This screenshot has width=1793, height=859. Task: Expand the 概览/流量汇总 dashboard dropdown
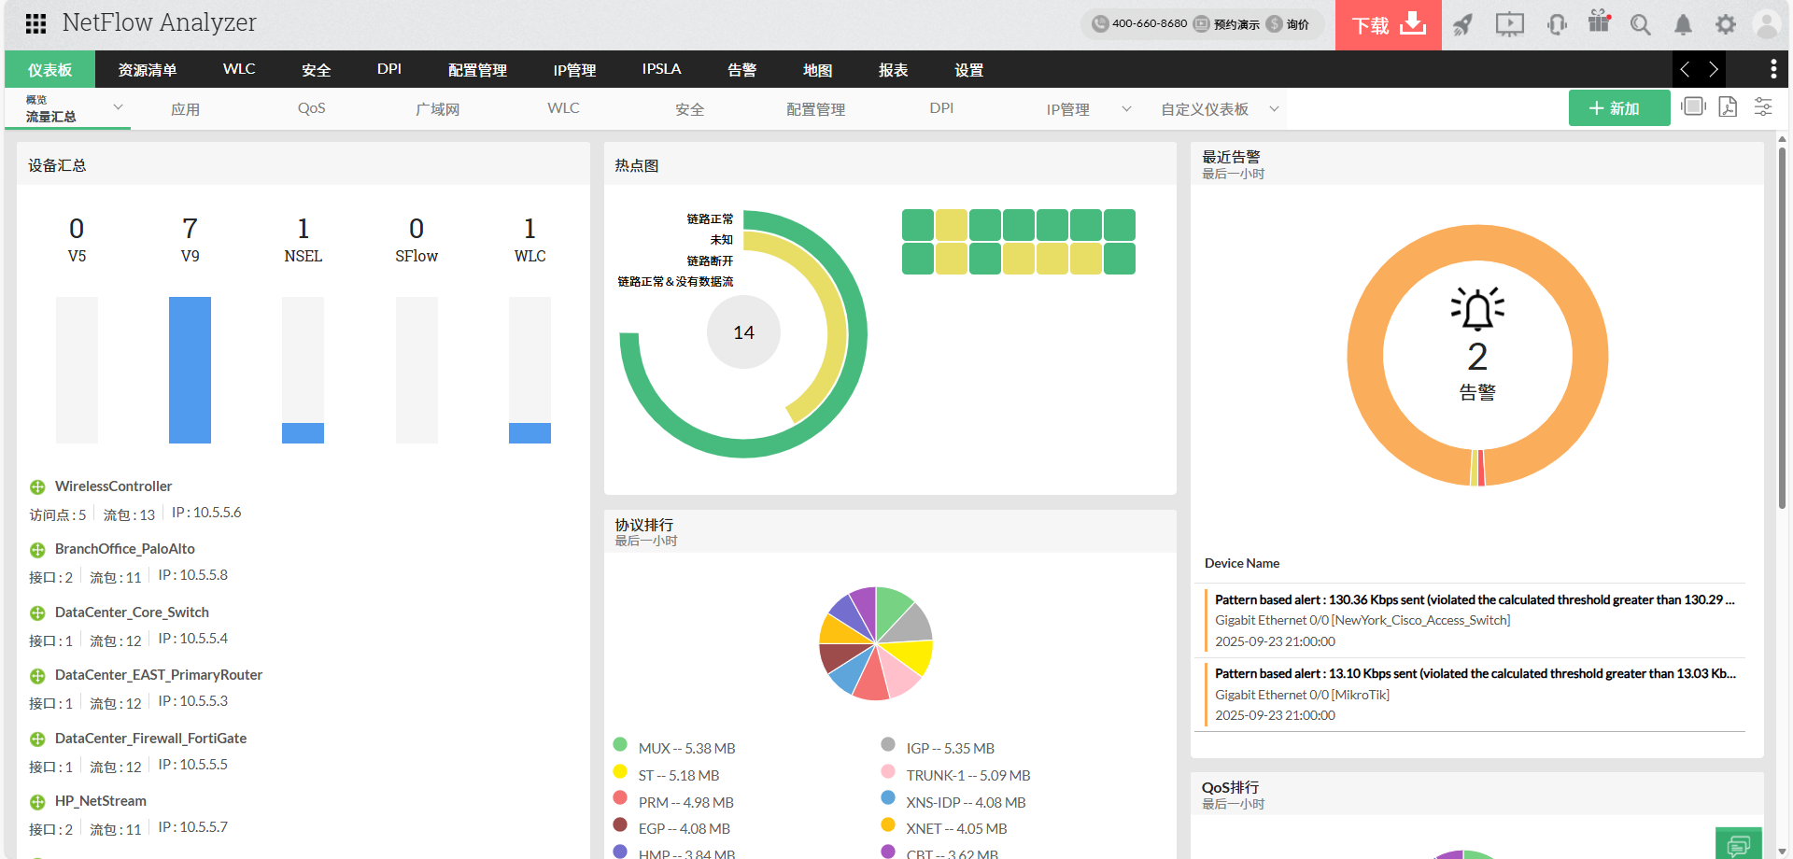[x=118, y=106]
